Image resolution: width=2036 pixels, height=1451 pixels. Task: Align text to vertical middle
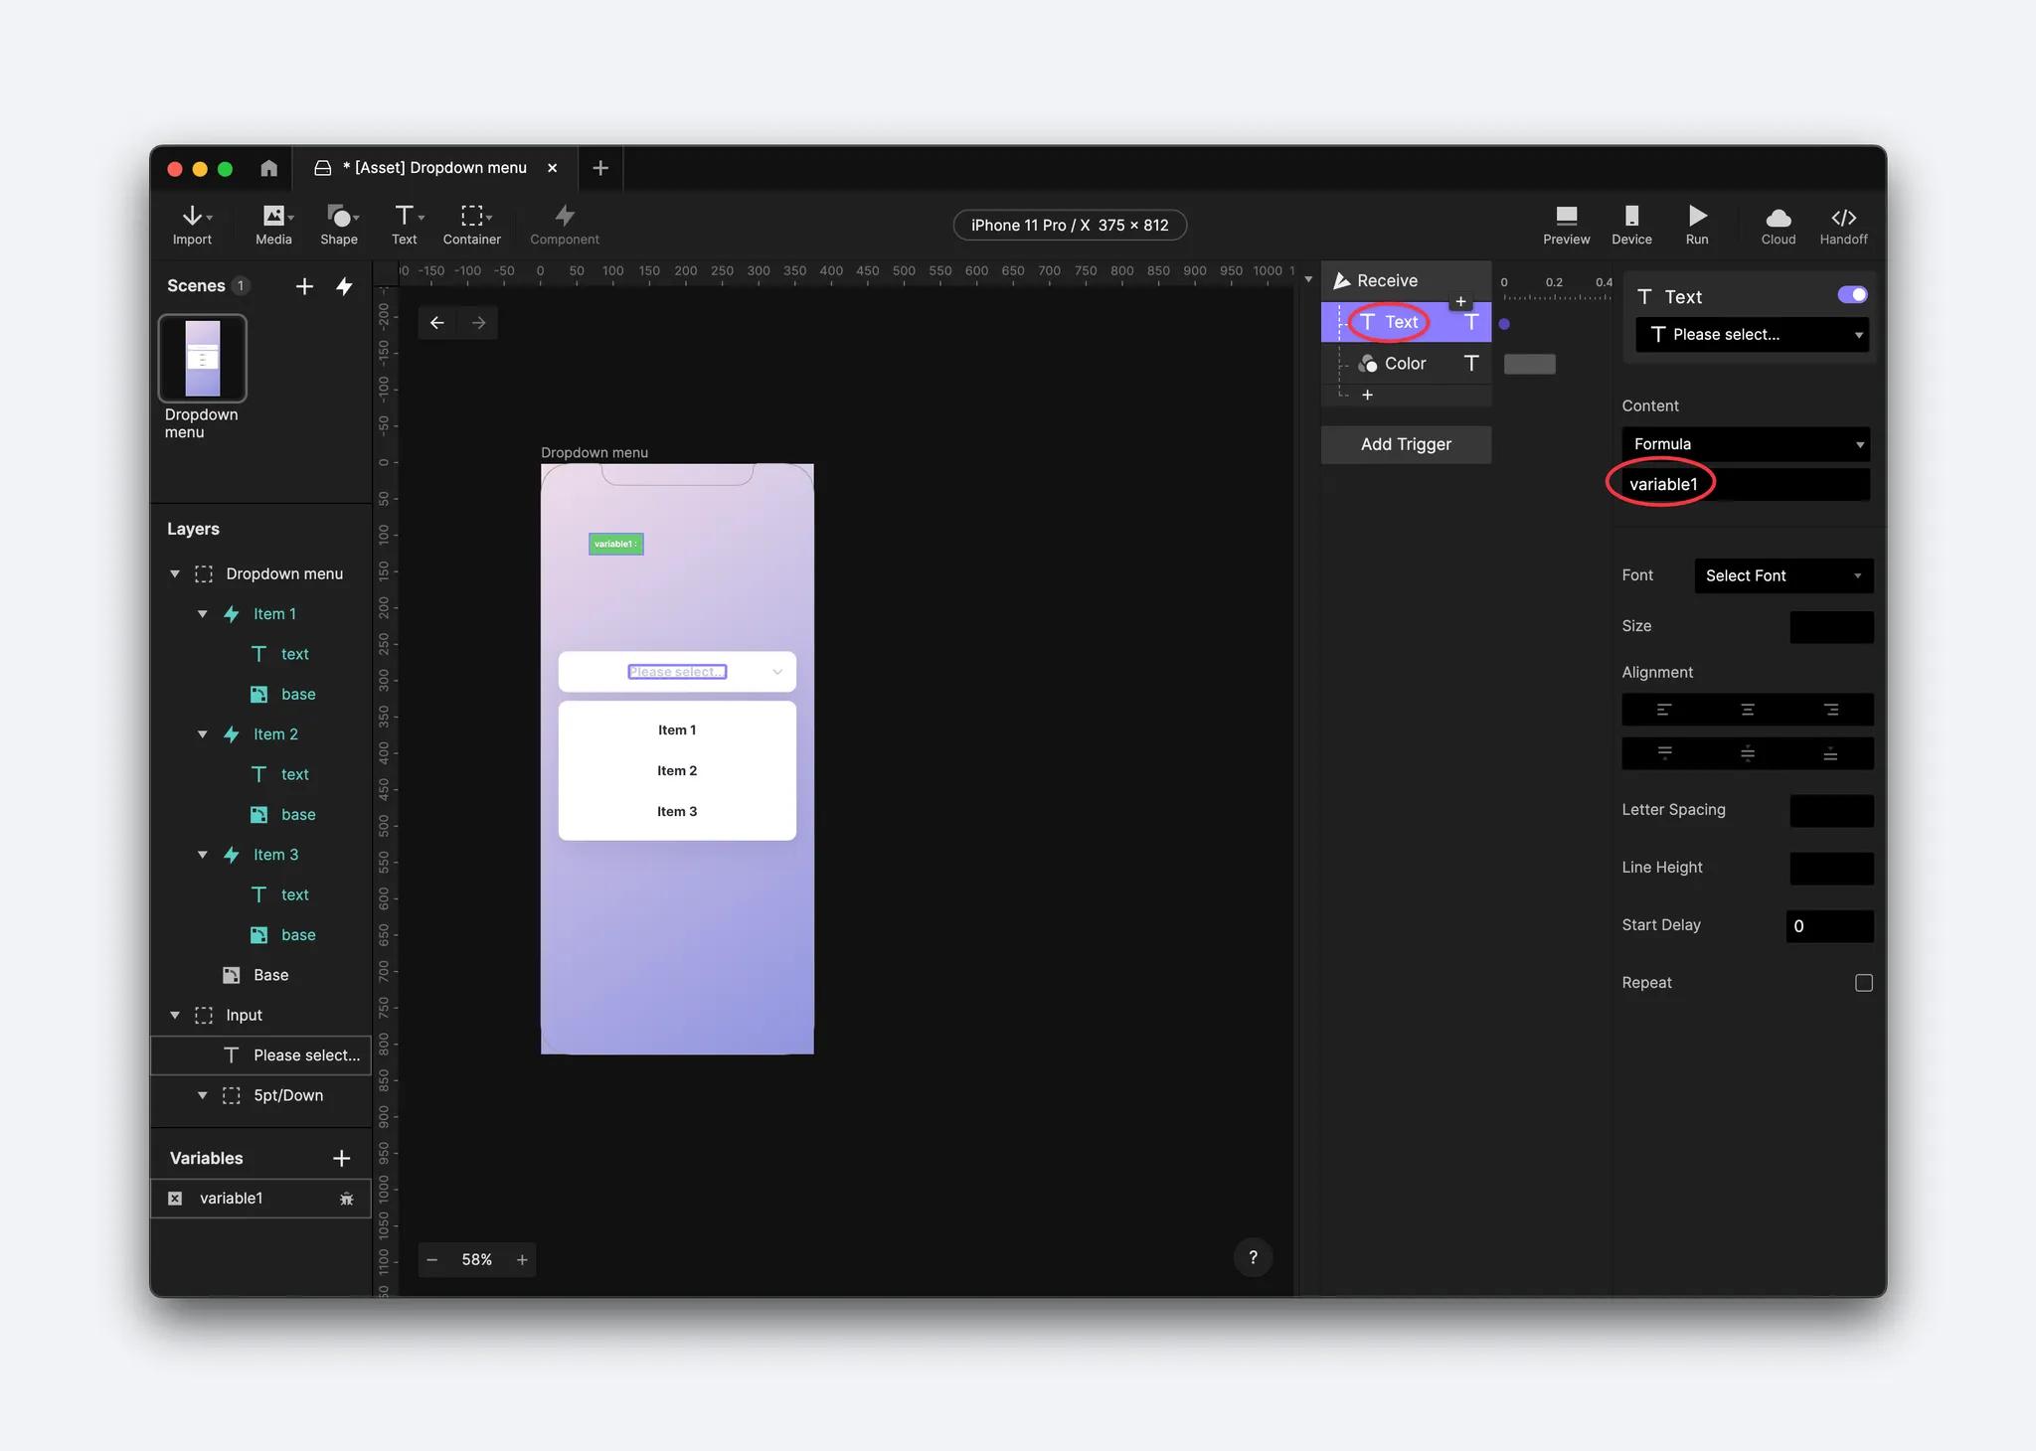(x=1748, y=753)
